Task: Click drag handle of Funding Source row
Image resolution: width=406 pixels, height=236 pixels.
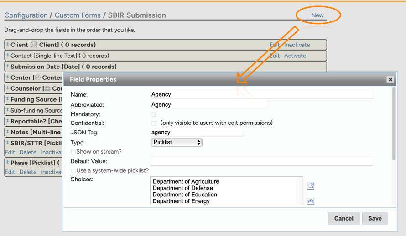Action: (x=8, y=99)
